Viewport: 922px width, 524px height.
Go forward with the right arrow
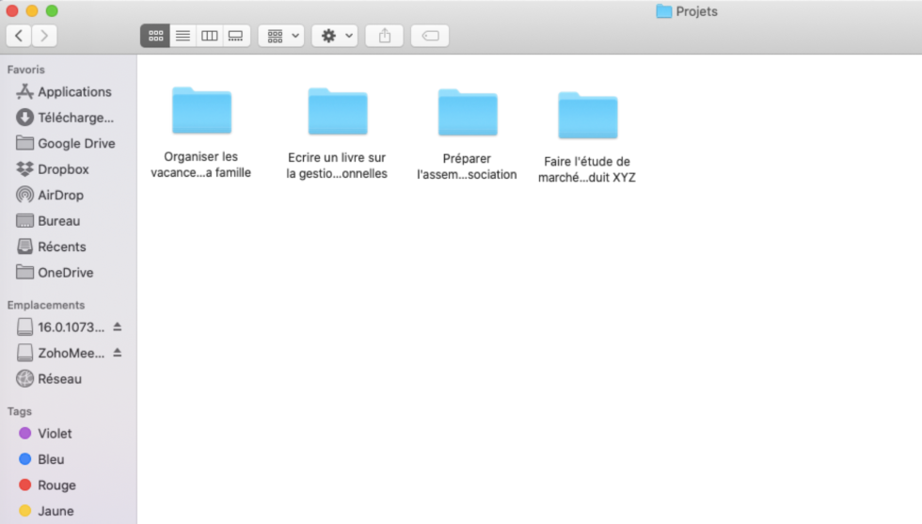coord(44,36)
